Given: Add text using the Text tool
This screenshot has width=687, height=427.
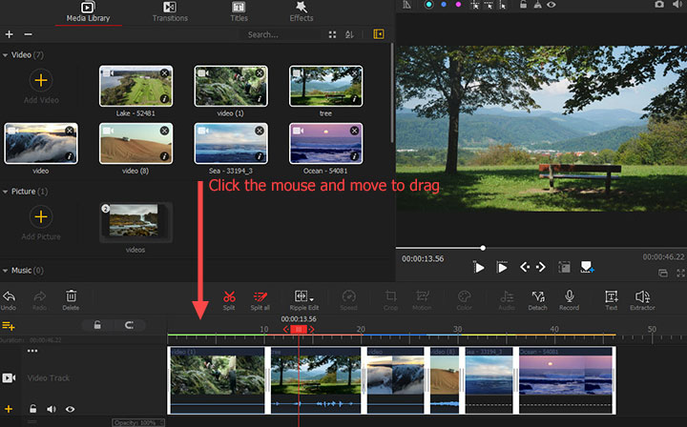Looking at the screenshot, I should point(611,297).
